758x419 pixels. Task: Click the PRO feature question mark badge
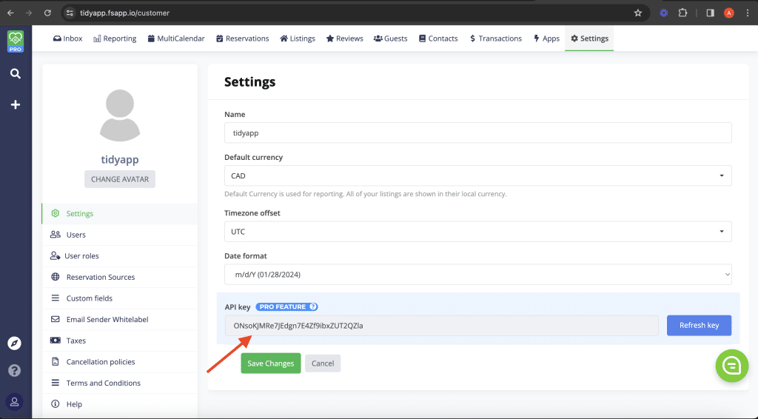tap(313, 307)
